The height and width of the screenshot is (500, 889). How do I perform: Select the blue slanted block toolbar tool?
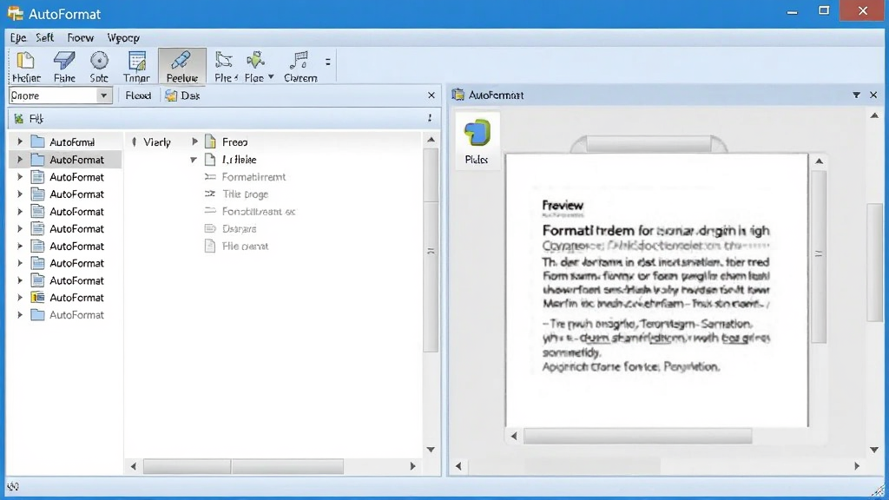tap(64, 60)
